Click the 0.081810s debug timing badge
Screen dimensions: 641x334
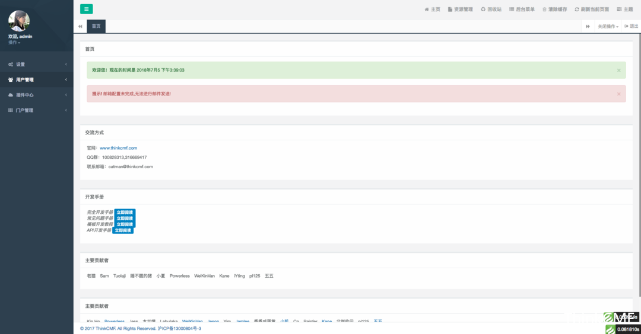pyautogui.click(x=623, y=329)
